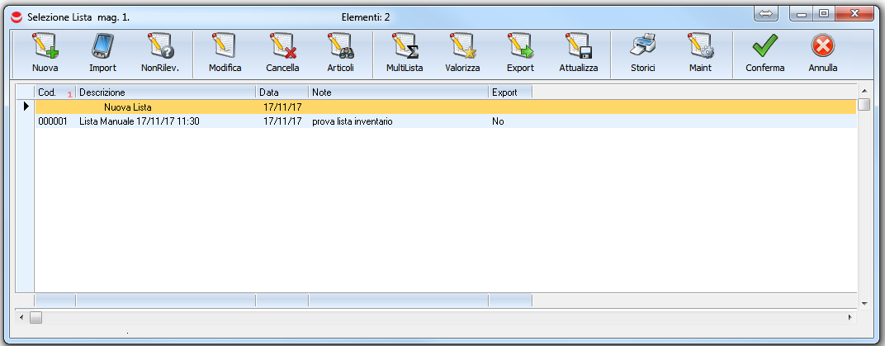Click the Modifica toolbar icon

[225, 54]
